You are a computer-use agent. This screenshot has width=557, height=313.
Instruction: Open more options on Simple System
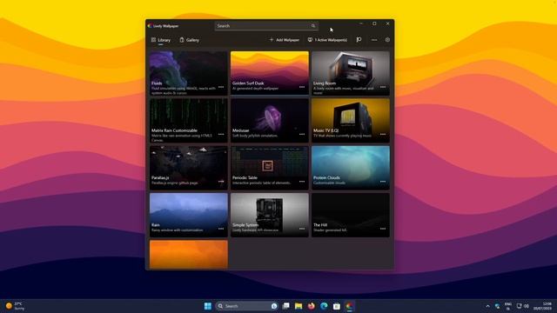click(x=302, y=229)
